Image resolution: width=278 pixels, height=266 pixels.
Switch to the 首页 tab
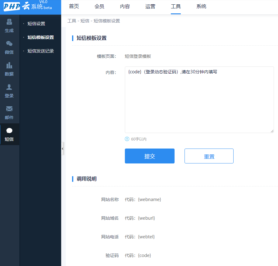coord(74,6)
